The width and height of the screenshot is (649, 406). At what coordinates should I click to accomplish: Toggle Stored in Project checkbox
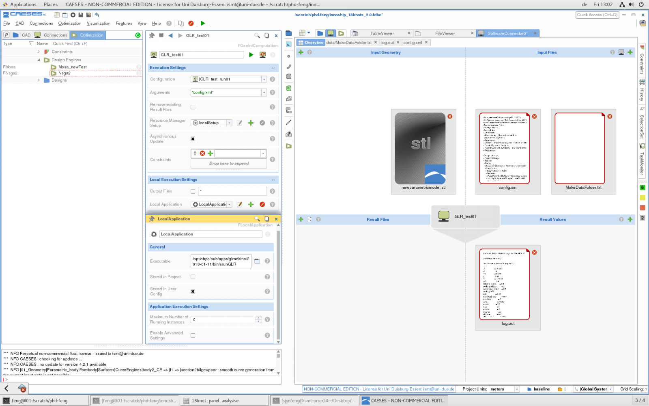point(193,277)
